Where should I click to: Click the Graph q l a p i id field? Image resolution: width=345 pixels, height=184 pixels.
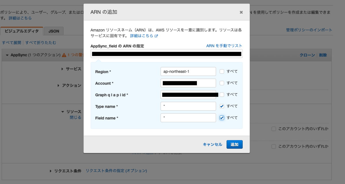pos(188,95)
